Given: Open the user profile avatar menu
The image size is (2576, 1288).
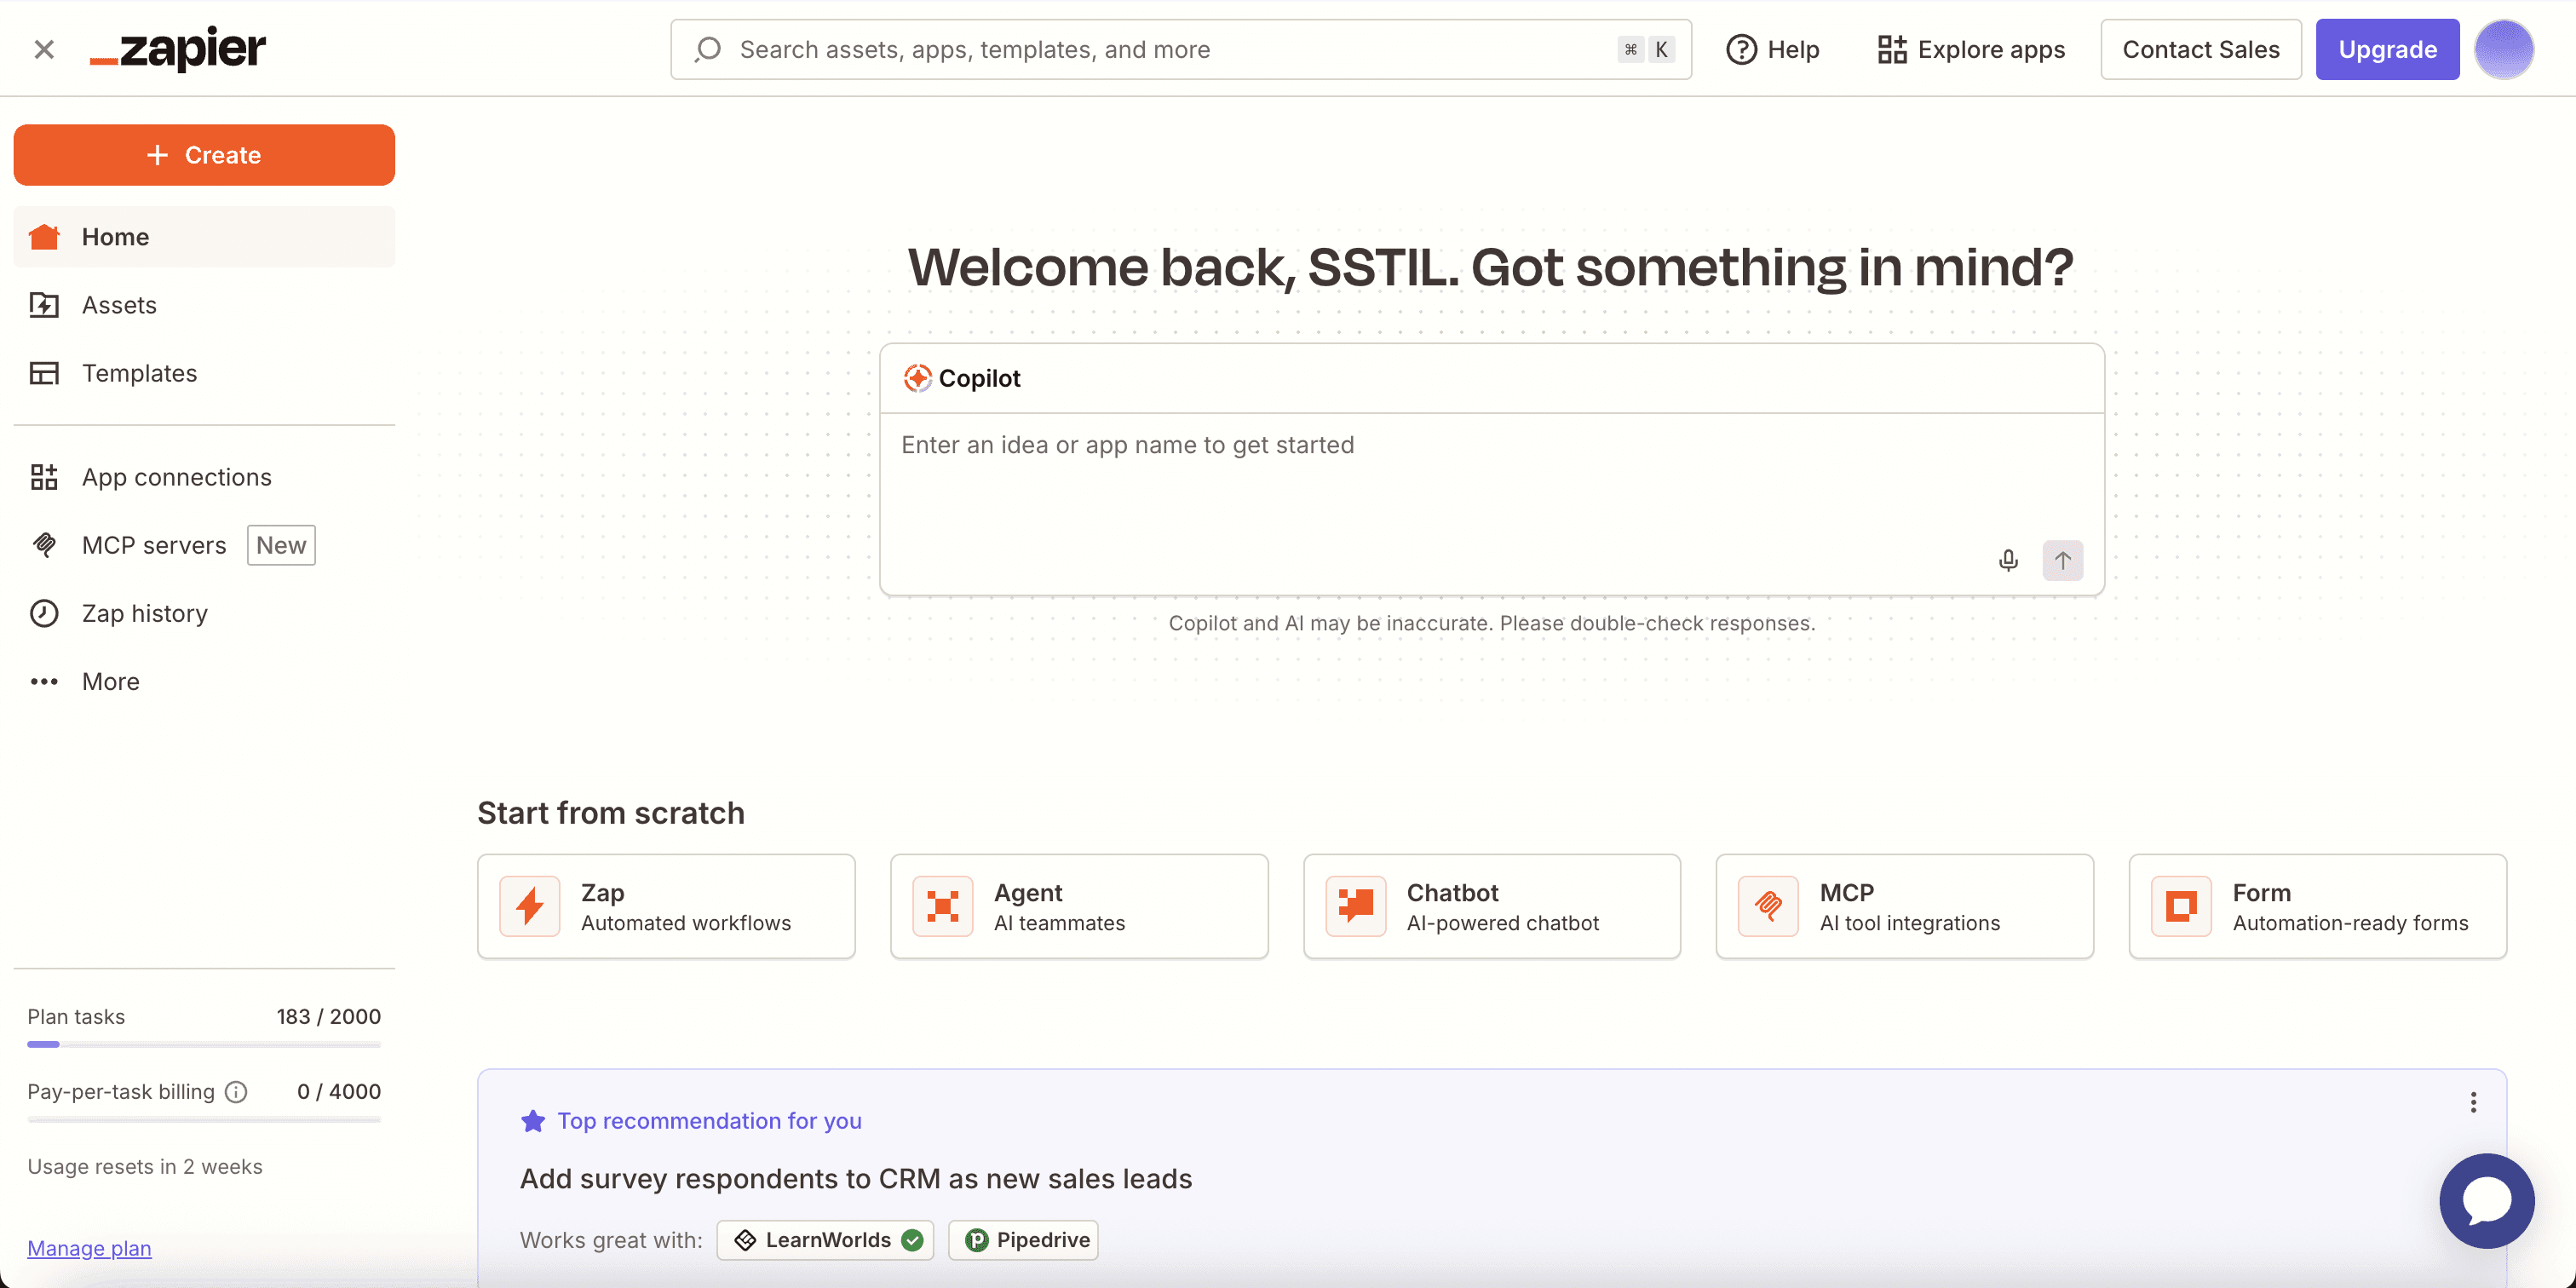Looking at the screenshot, I should [x=2504, y=49].
